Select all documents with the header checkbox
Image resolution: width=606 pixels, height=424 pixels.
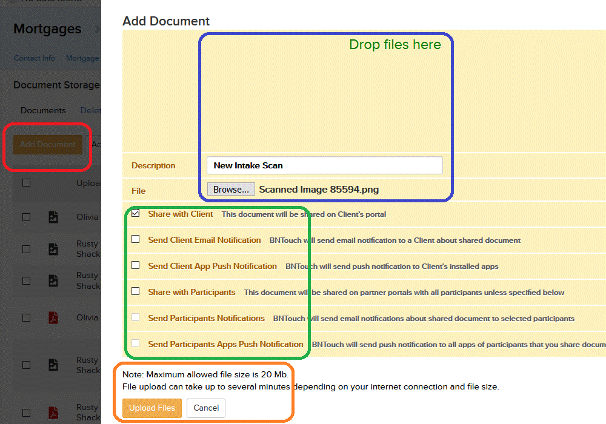[26, 183]
